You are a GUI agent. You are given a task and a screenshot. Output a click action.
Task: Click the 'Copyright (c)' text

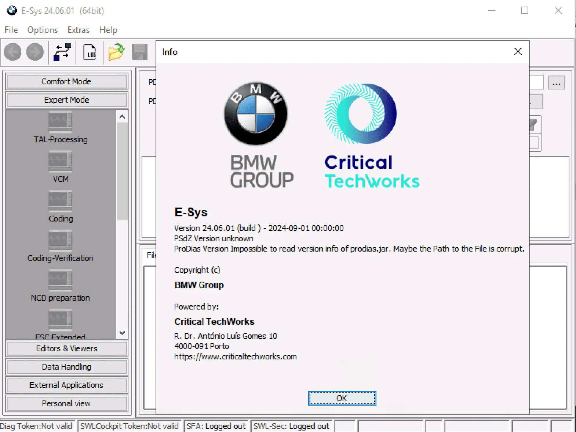click(x=197, y=270)
